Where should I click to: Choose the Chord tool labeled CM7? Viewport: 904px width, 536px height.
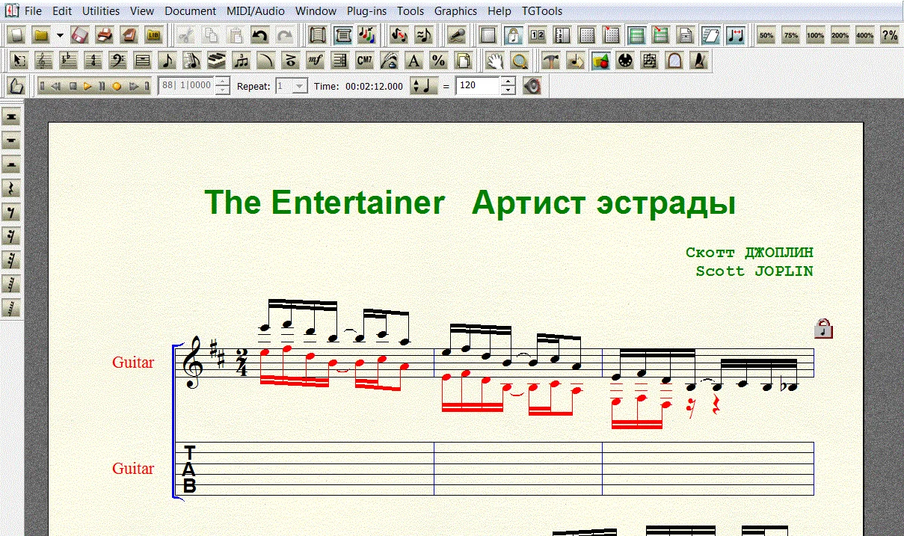(x=364, y=61)
